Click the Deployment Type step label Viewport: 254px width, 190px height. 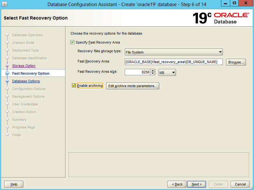[25, 50]
